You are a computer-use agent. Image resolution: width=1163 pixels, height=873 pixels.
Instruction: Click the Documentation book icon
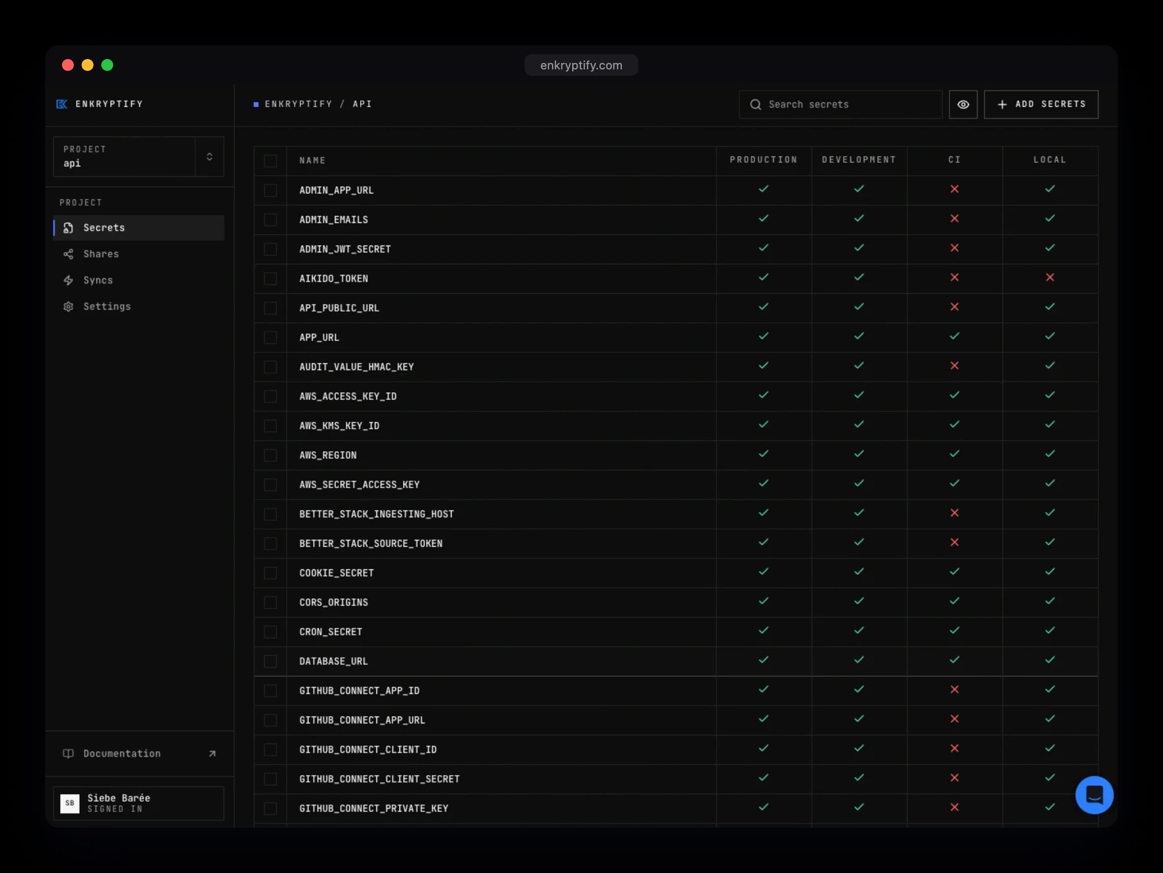pos(68,753)
